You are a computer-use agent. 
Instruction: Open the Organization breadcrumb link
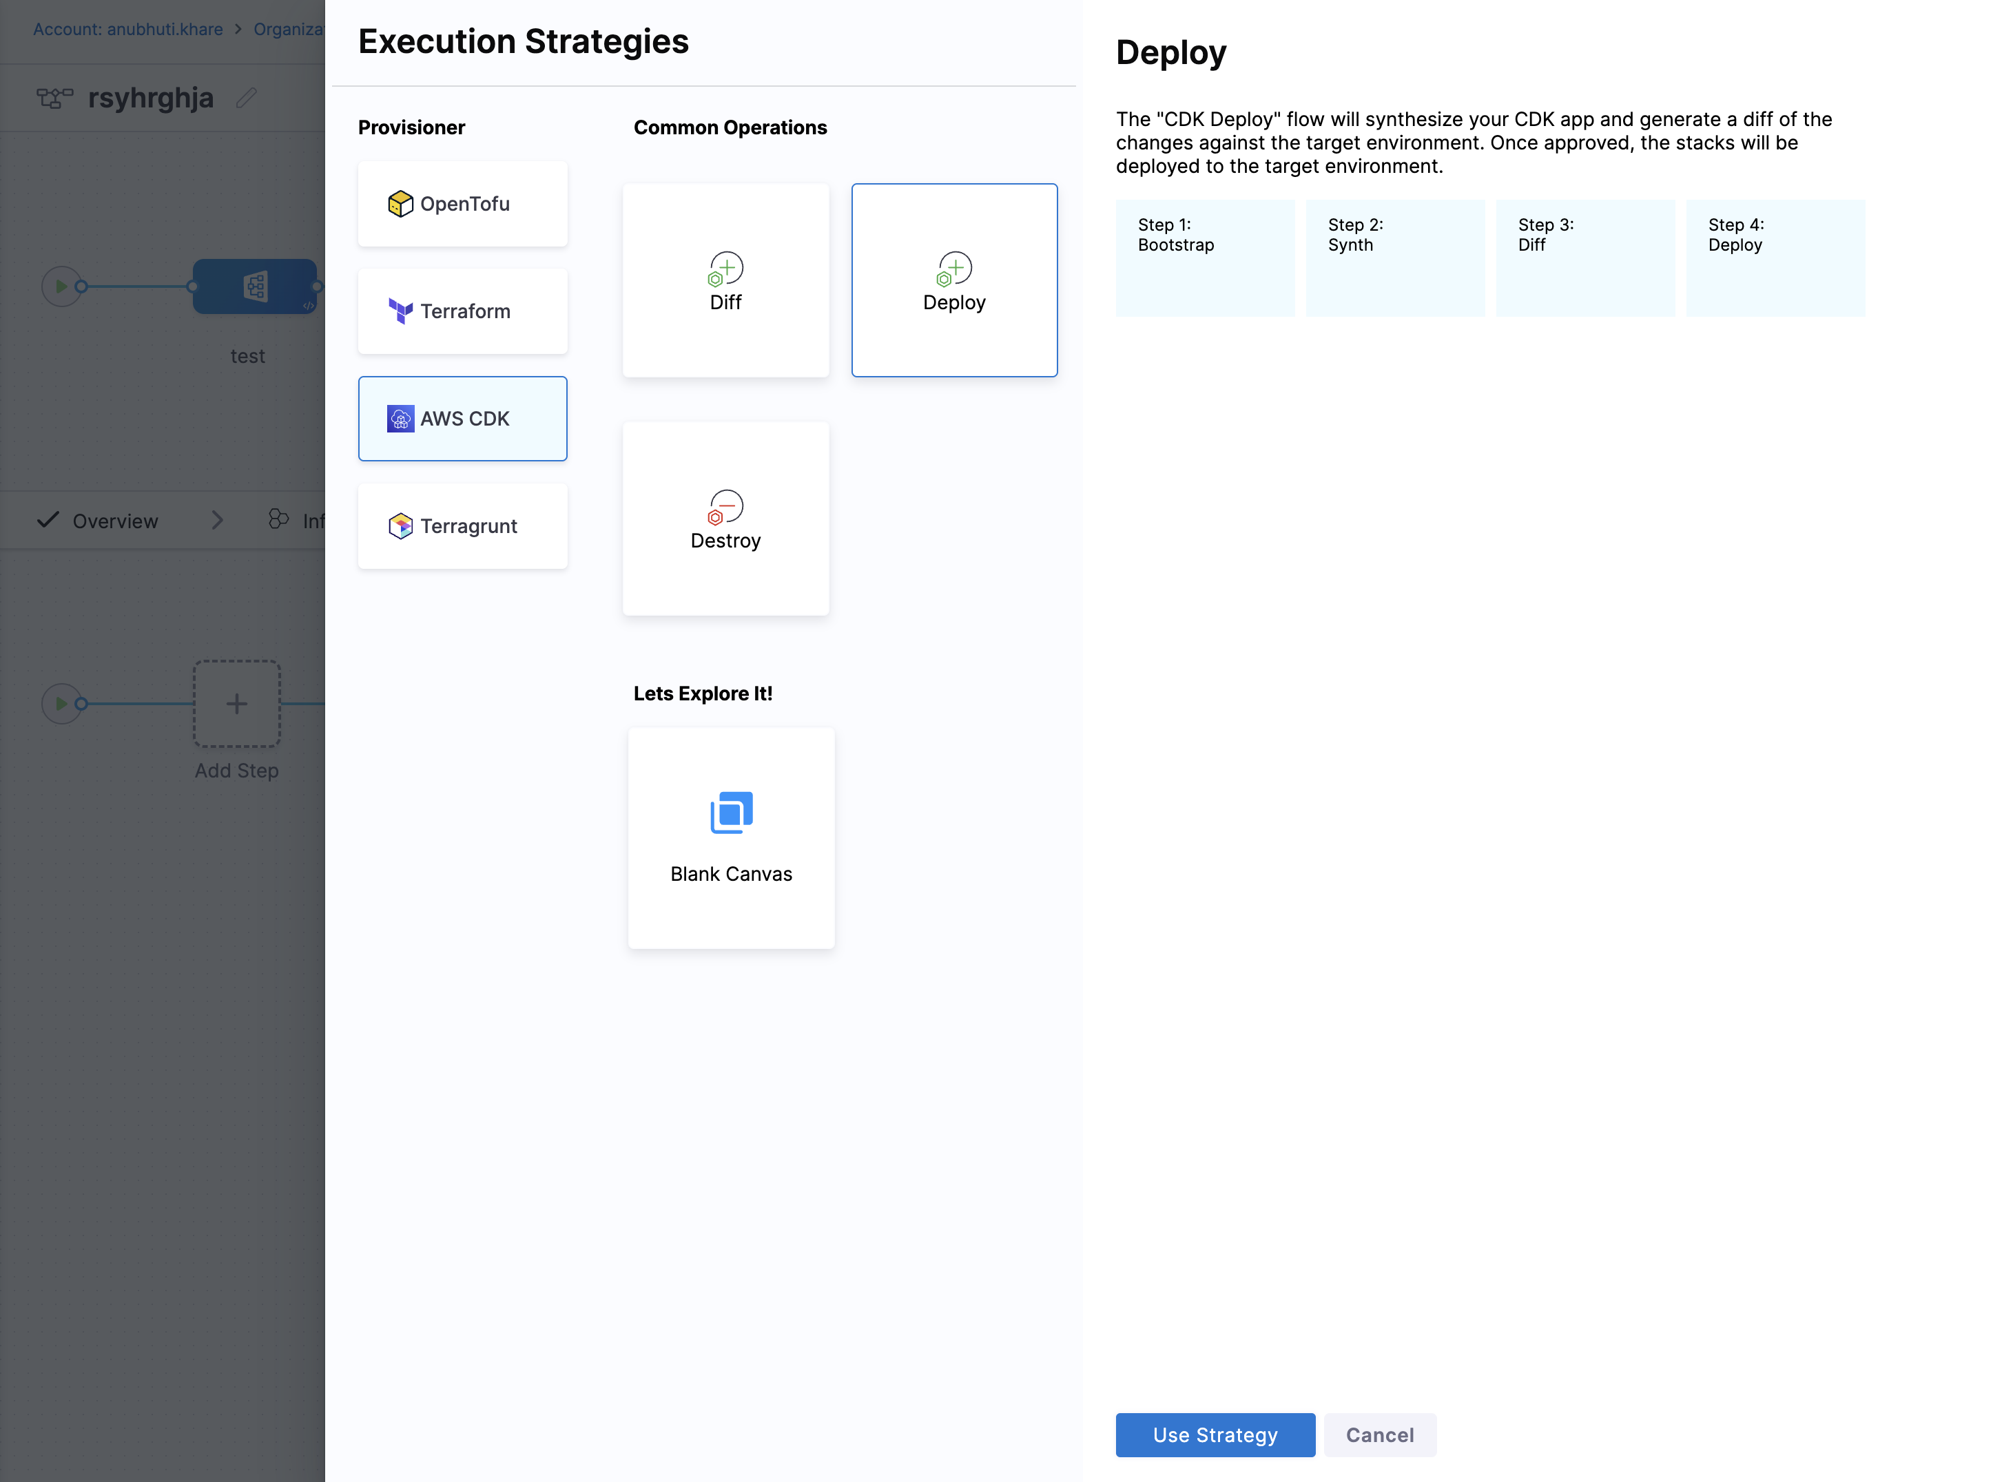[288, 29]
